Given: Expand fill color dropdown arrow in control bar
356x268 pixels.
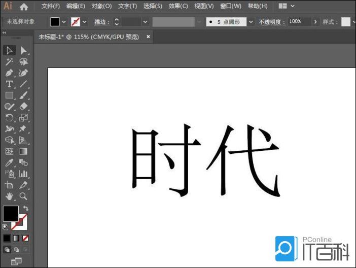Looking at the screenshot, I should [x=64, y=22].
